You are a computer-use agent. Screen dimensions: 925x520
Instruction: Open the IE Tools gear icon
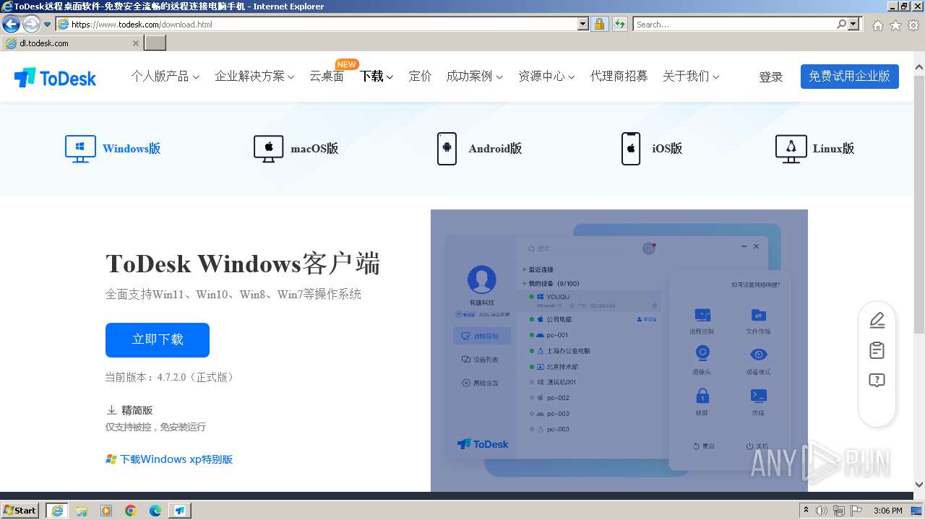coord(913,25)
